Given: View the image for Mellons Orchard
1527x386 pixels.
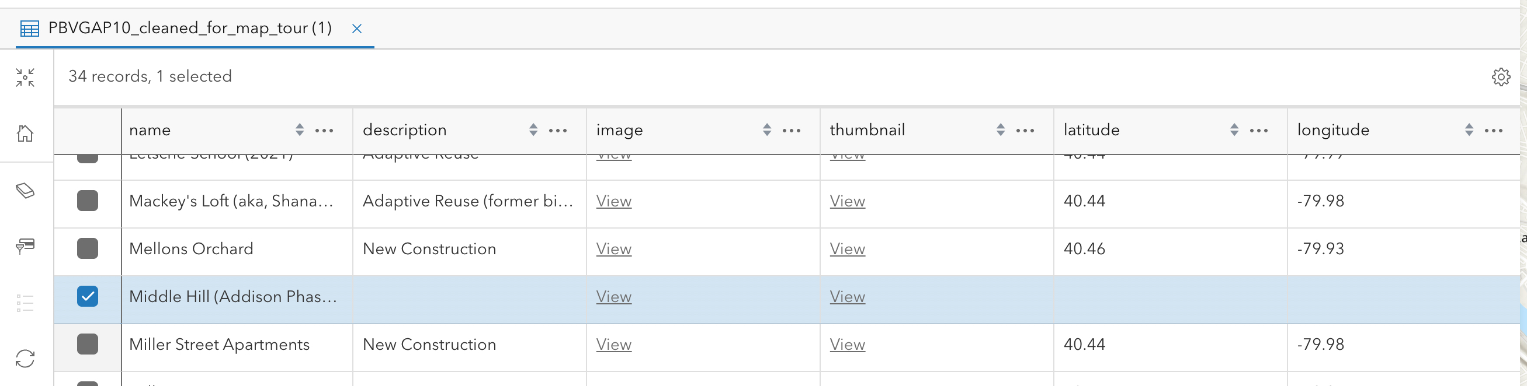Looking at the screenshot, I should coord(613,248).
